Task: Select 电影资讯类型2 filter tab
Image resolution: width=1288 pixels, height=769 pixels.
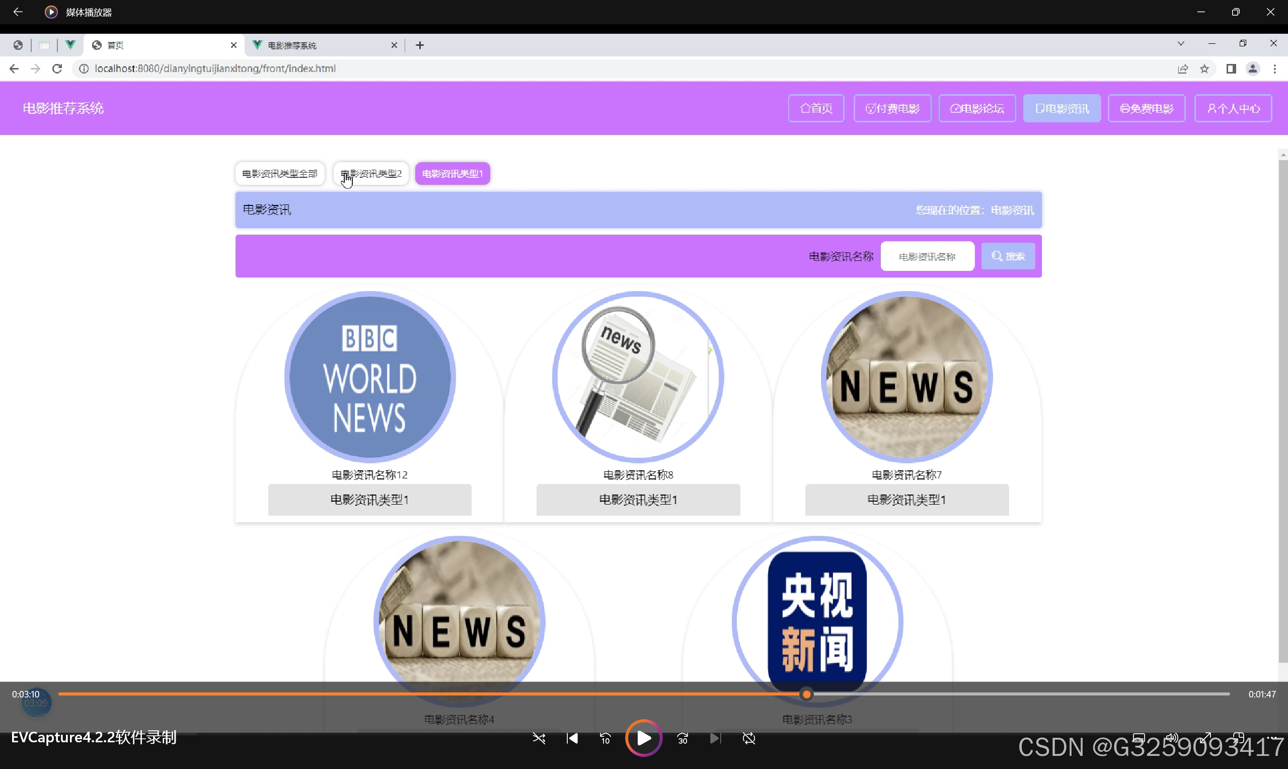Action: point(371,174)
